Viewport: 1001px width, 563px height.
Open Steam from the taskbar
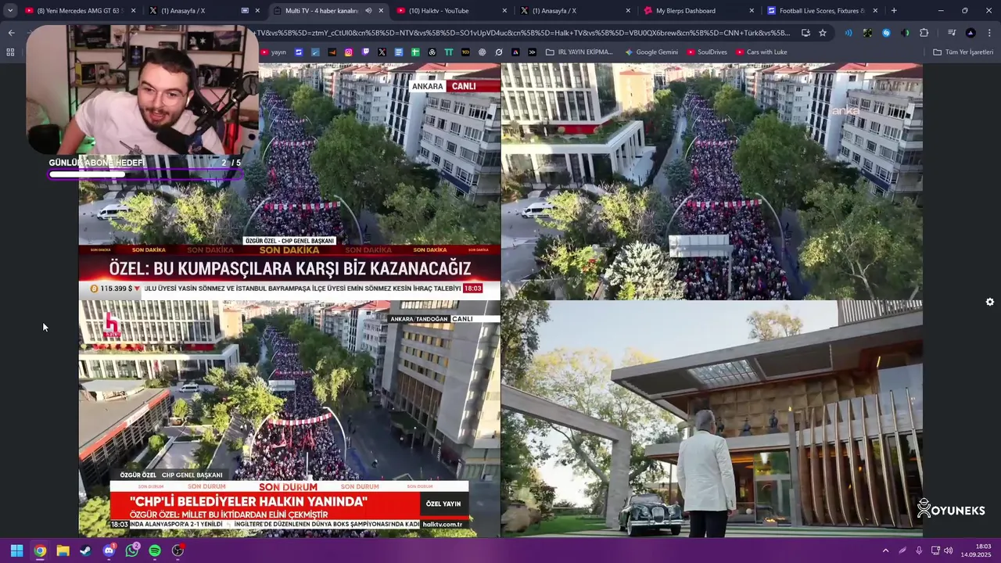[85, 550]
